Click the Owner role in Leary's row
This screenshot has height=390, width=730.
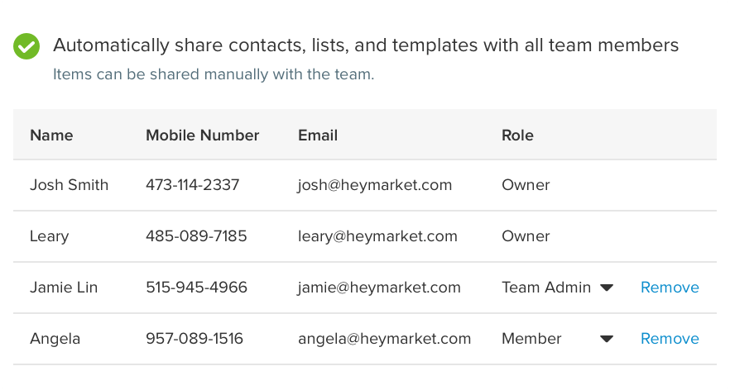pos(526,236)
